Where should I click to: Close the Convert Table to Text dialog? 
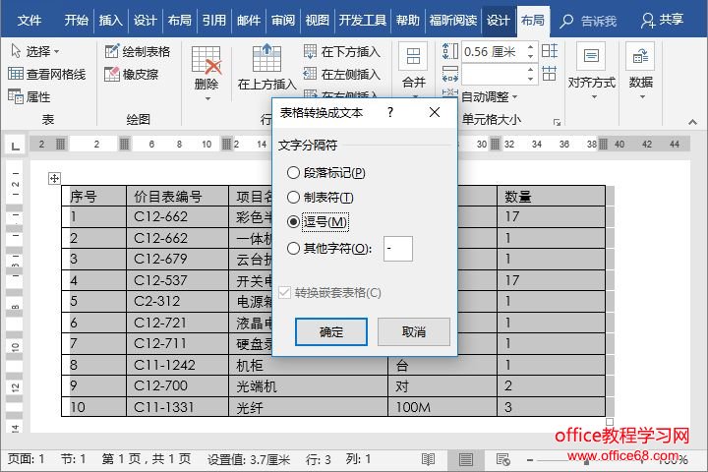click(435, 112)
